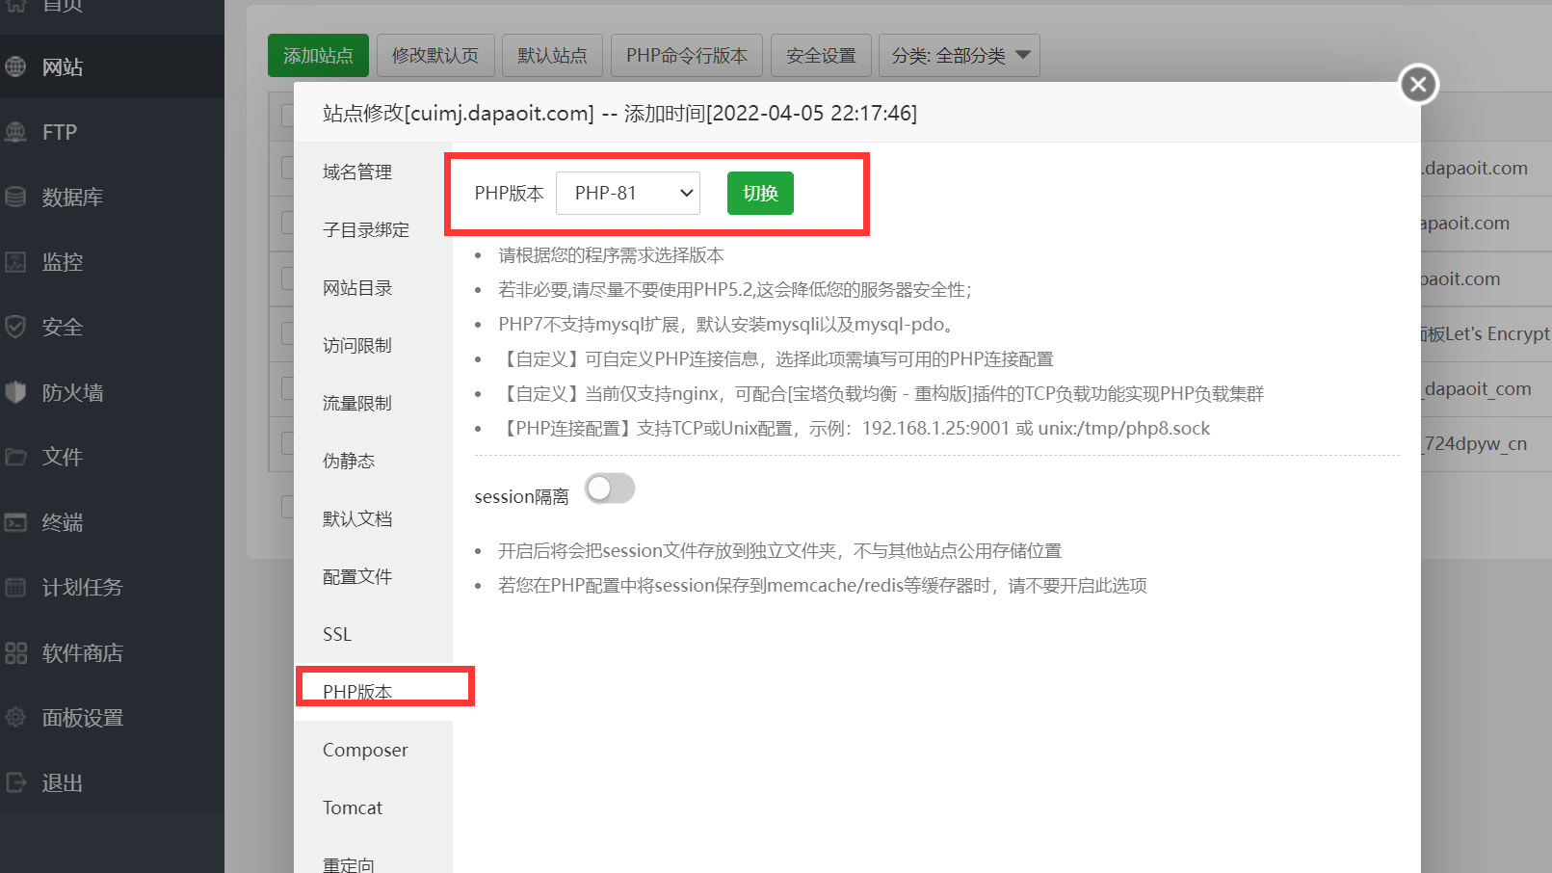Close the site modification dialog
The height and width of the screenshot is (873, 1552).
point(1418,84)
